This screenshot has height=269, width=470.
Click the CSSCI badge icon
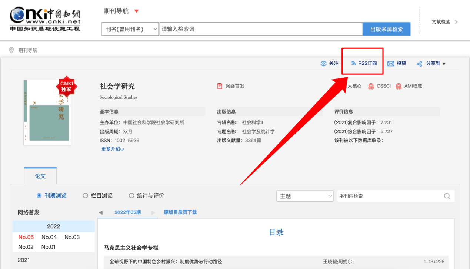(371, 86)
